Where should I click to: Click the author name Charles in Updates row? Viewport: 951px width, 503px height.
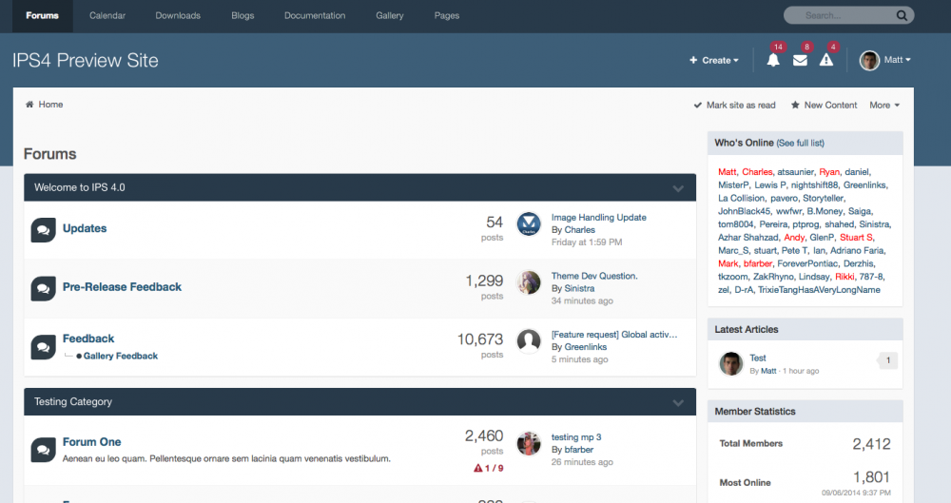click(580, 230)
